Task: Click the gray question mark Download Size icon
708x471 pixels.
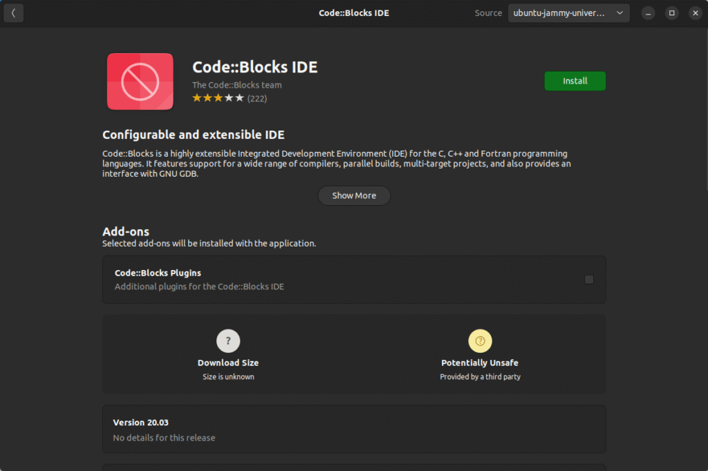Action: 228,340
